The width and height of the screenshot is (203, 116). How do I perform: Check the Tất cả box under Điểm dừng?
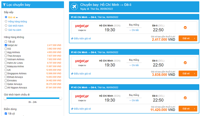tap(6, 114)
